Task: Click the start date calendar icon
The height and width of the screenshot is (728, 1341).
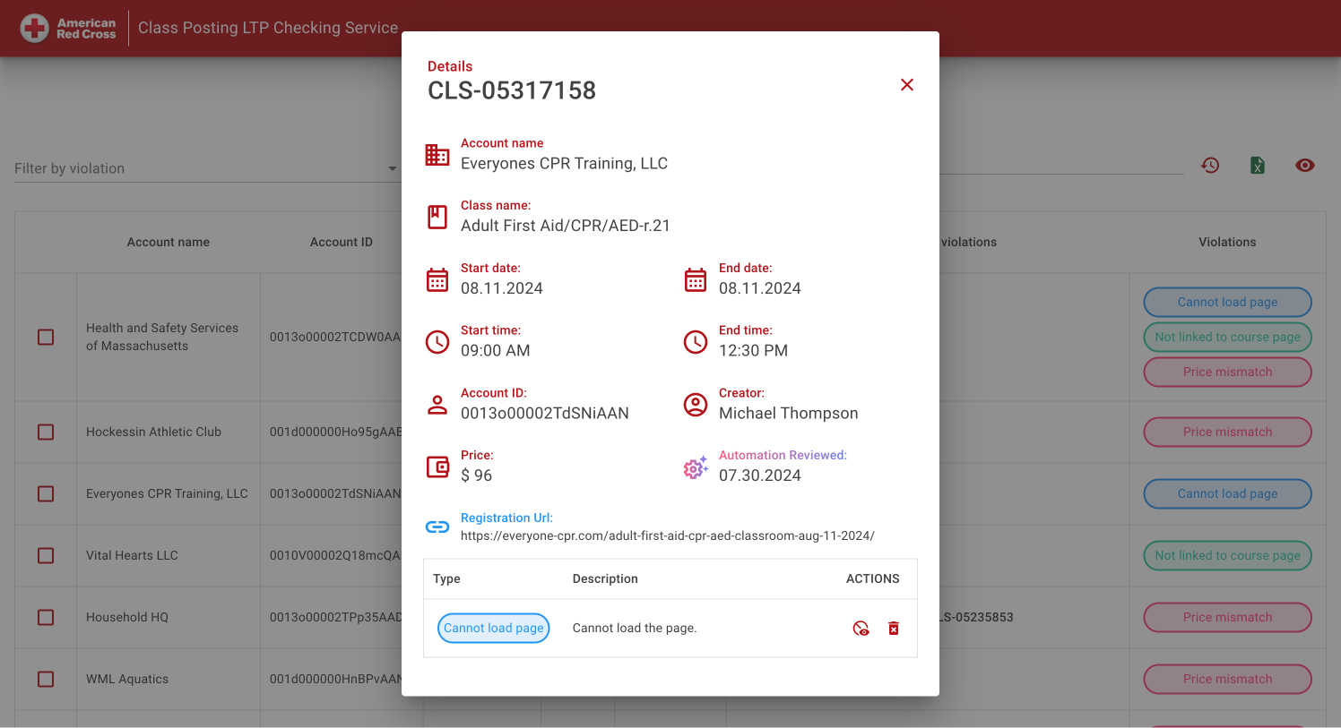Action: (x=437, y=279)
